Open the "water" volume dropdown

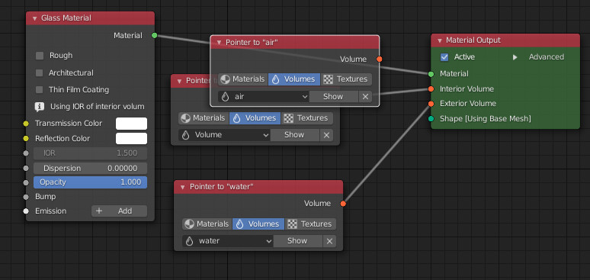coord(228,241)
